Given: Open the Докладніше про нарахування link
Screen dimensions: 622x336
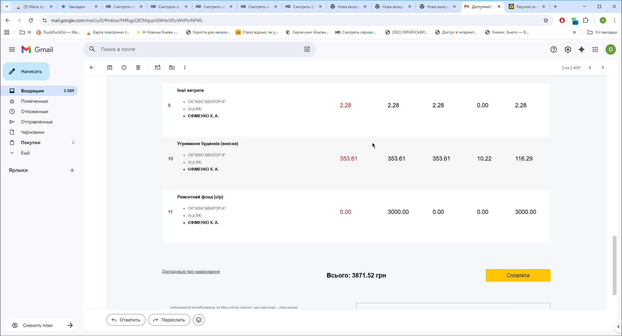Looking at the screenshot, I should click(191, 272).
